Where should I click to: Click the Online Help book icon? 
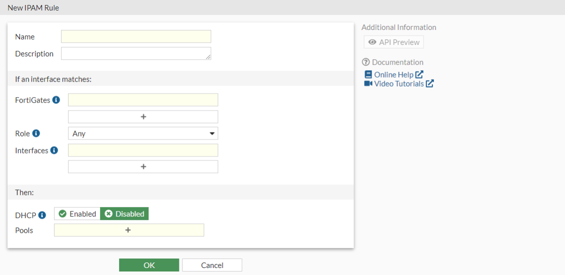pos(368,74)
